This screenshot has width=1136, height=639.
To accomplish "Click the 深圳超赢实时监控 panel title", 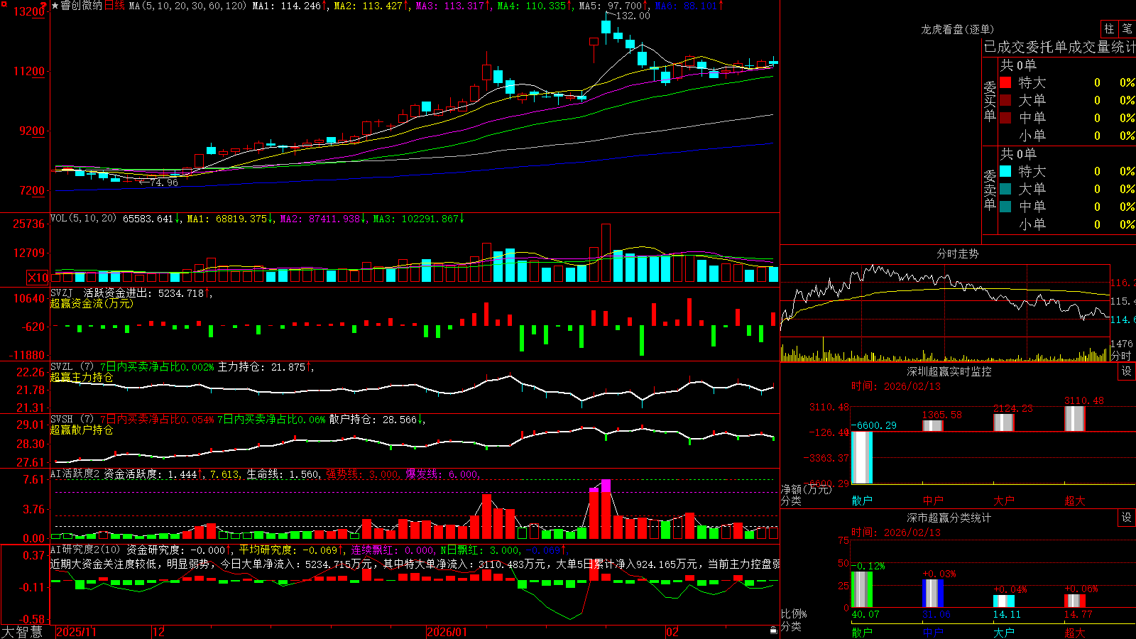I will [x=949, y=371].
